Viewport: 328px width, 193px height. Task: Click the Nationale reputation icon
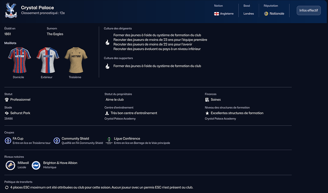tap(266, 14)
